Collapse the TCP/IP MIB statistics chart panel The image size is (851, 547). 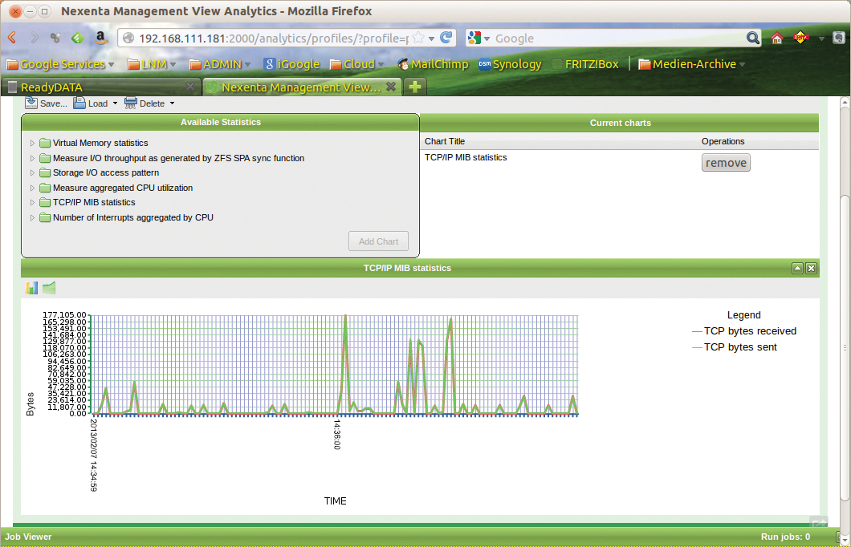coord(797,269)
